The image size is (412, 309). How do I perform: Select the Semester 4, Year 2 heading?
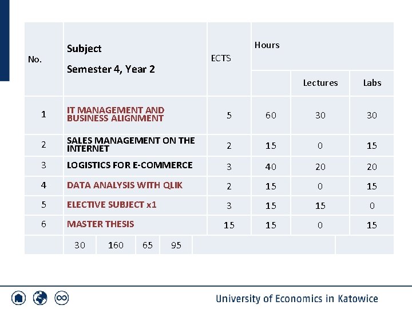click(111, 69)
